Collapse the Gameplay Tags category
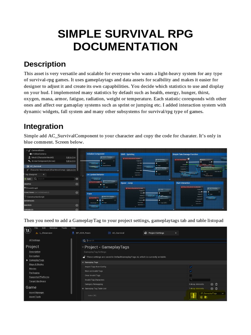The width and height of the screenshot is (251, 335). click(83, 262)
